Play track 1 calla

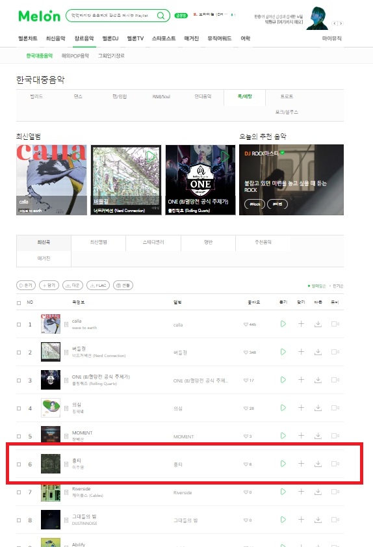283,324
